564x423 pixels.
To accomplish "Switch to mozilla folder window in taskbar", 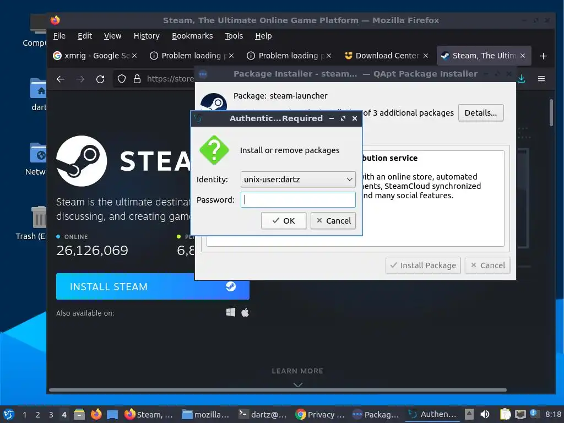I will point(205,414).
